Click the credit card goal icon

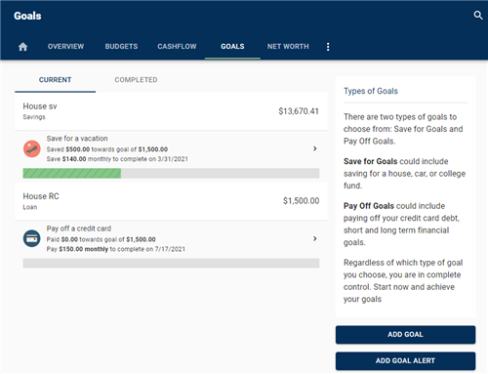coord(31,238)
